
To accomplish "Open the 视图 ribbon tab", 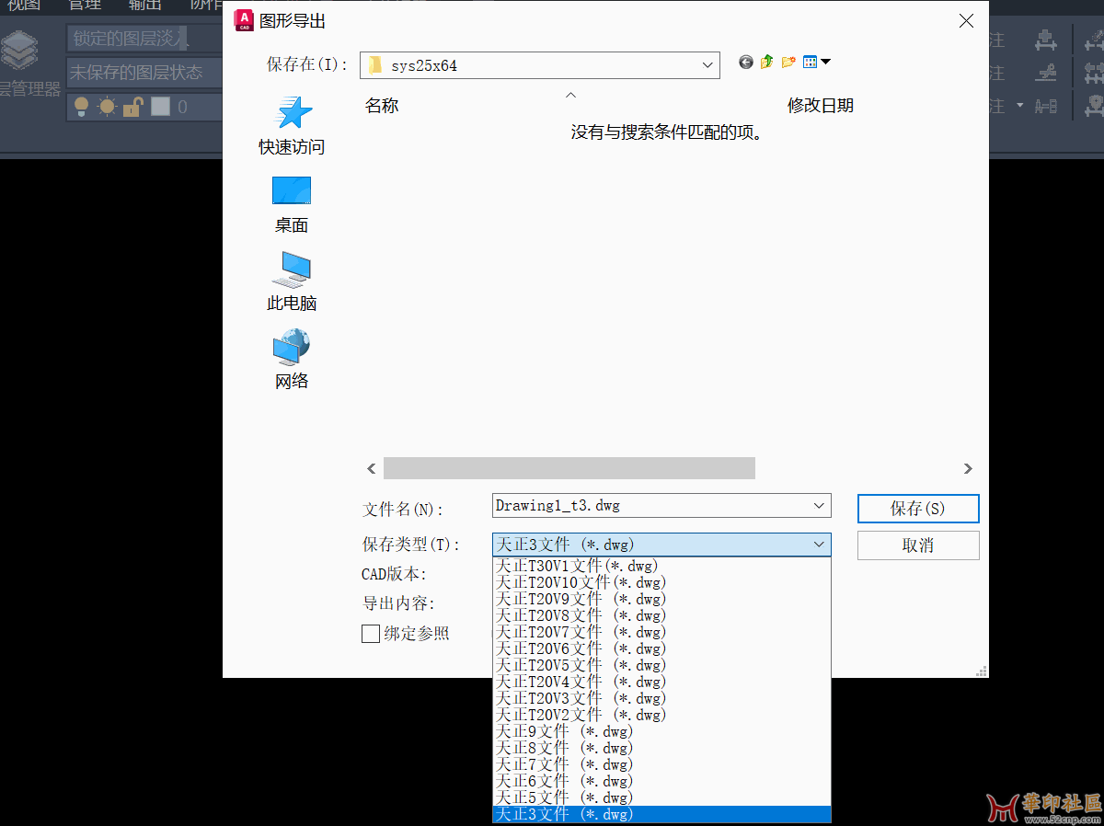I will tap(25, 5).
